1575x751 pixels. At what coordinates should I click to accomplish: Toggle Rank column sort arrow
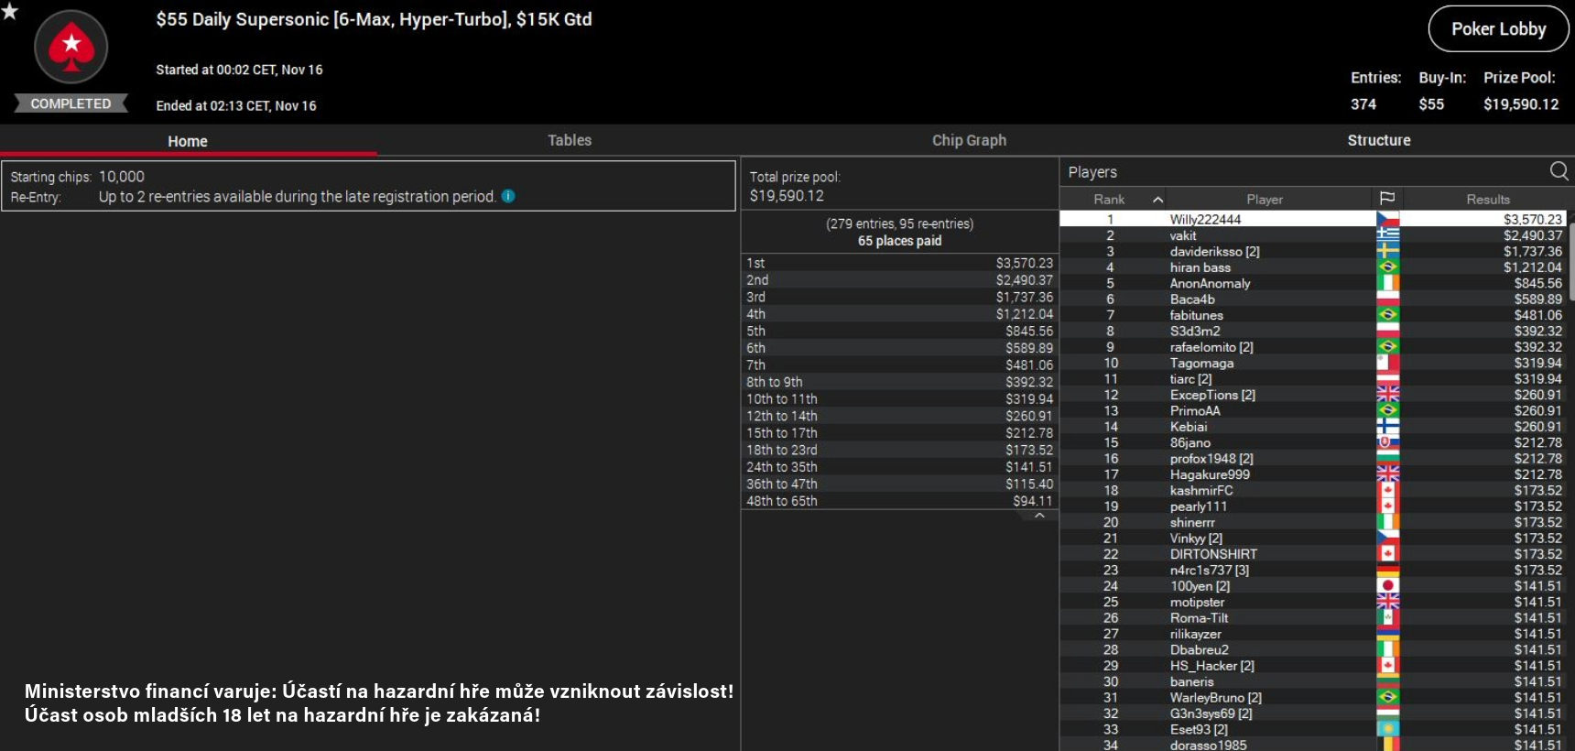coord(1157,200)
